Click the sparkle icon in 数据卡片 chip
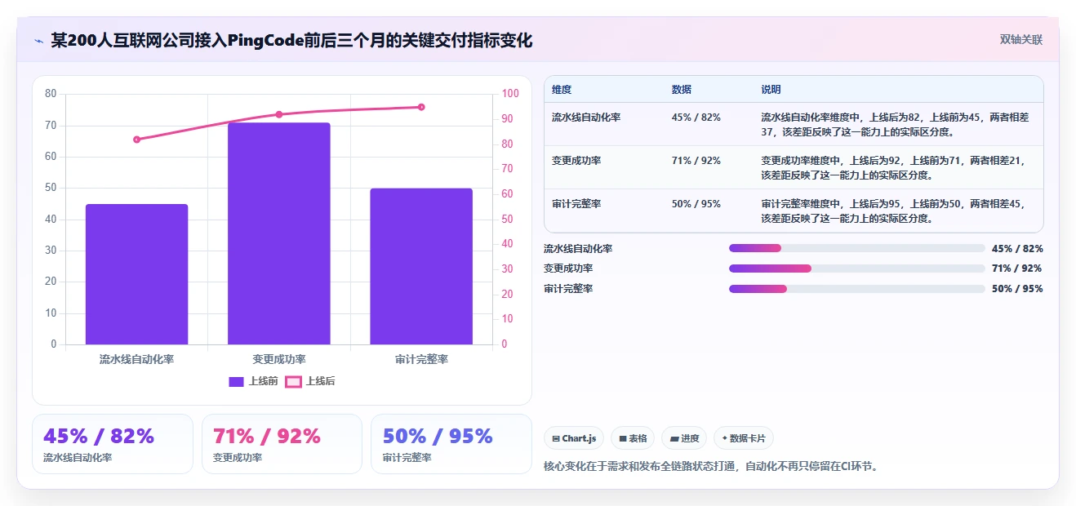The width and height of the screenshot is (1076, 506). (x=725, y=438)
